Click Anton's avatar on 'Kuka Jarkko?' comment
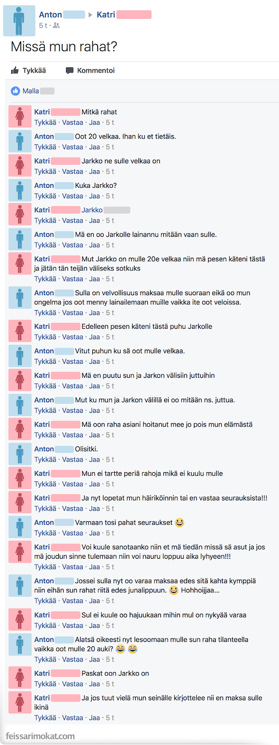Viewport: 279px width, 745px height. click(x=20, y=190)
